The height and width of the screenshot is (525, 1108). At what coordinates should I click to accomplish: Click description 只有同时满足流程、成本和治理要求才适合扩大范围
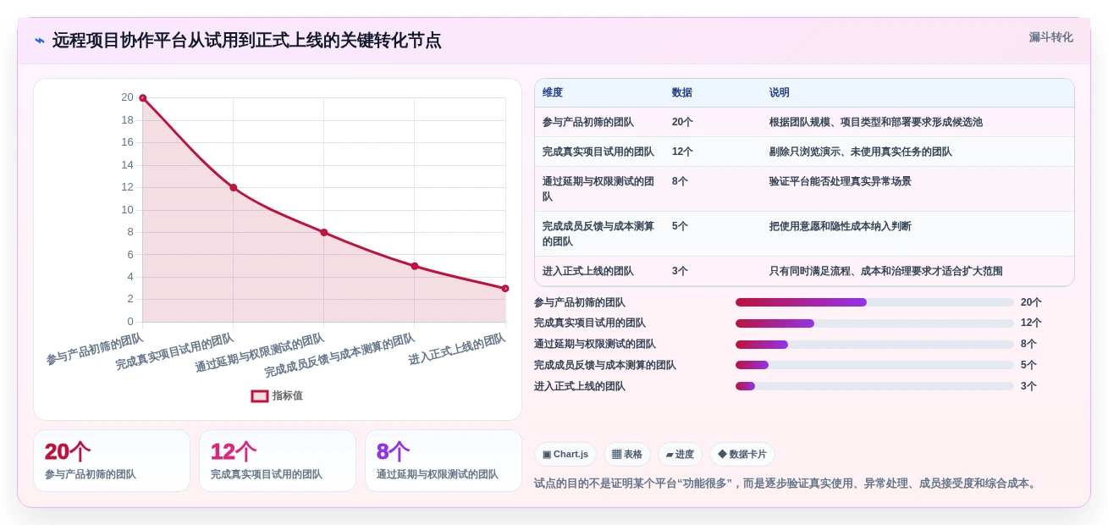(886, 271)
